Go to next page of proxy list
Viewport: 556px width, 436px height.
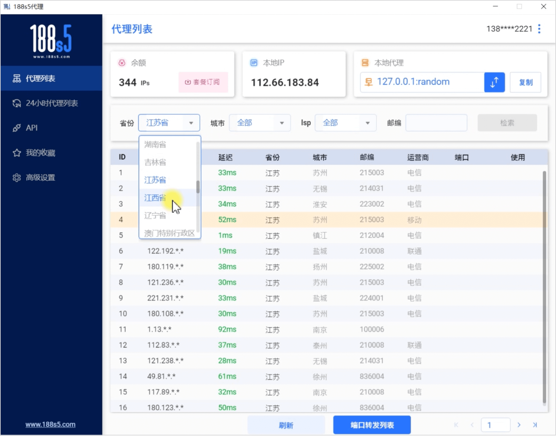tap(519, 425)
